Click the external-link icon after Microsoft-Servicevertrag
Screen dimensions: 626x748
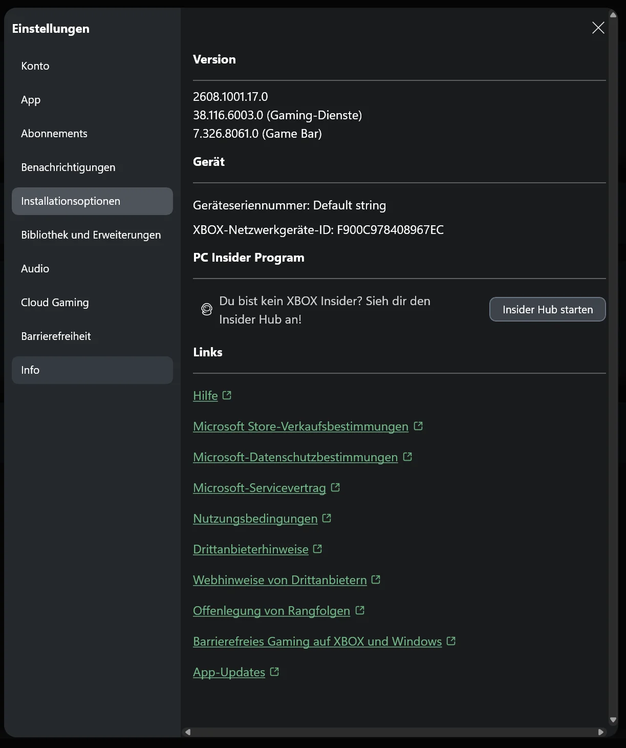point(335,487)
